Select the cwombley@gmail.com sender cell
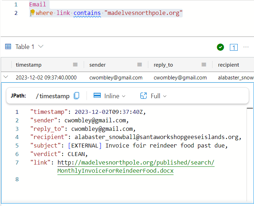This screenshot has width=254, height=206. pos(116,77)
